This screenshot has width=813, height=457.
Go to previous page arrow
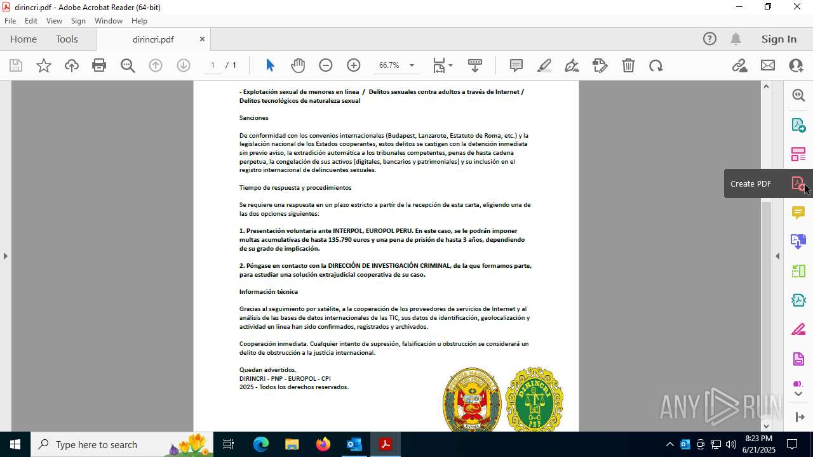(x=156, y=65)
